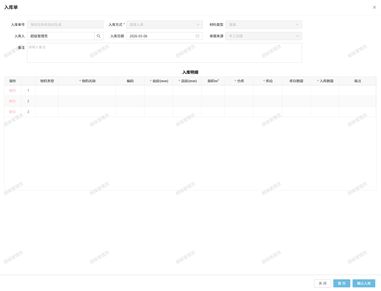This screenshot has height=291, width=381.
Task: Click the 物料名称 cell in row 1
Action: [87, 90]
